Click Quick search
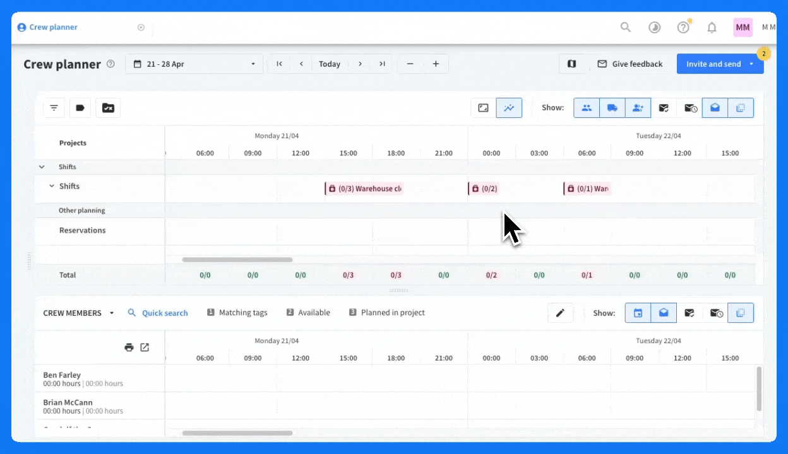 [158, 313]
